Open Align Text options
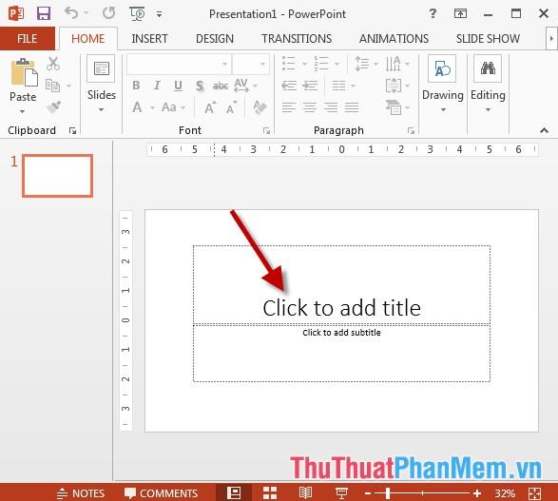 [397, 86]
